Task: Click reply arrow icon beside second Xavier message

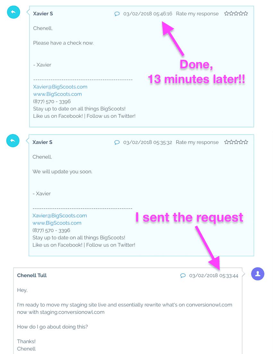Action: 13,141
